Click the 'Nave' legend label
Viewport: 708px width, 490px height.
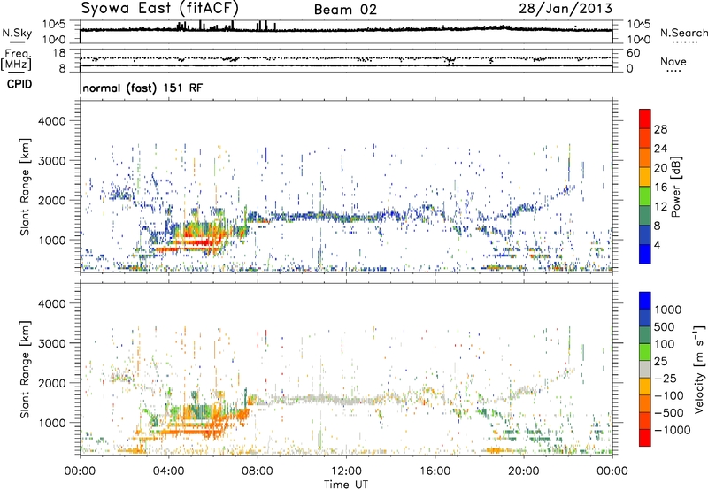[x=673, y=61]
